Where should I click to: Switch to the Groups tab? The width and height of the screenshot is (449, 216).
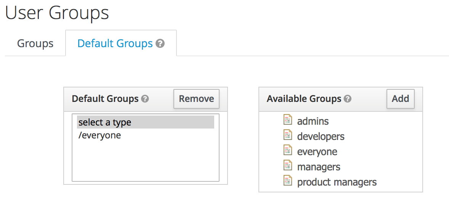35,43
